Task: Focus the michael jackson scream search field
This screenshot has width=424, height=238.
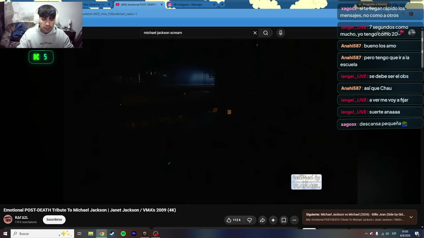Action: 197,33
